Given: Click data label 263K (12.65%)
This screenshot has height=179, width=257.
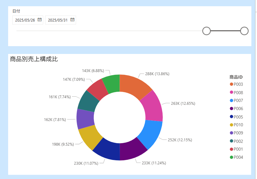Looking at the screenshot, I should point(183,104).
